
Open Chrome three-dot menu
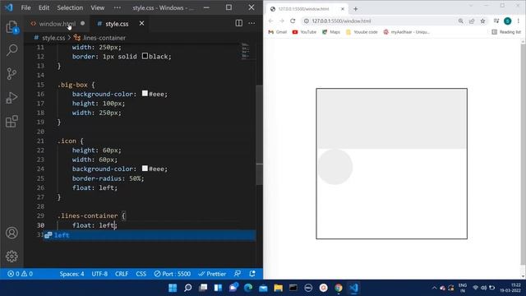click(519, 21)
